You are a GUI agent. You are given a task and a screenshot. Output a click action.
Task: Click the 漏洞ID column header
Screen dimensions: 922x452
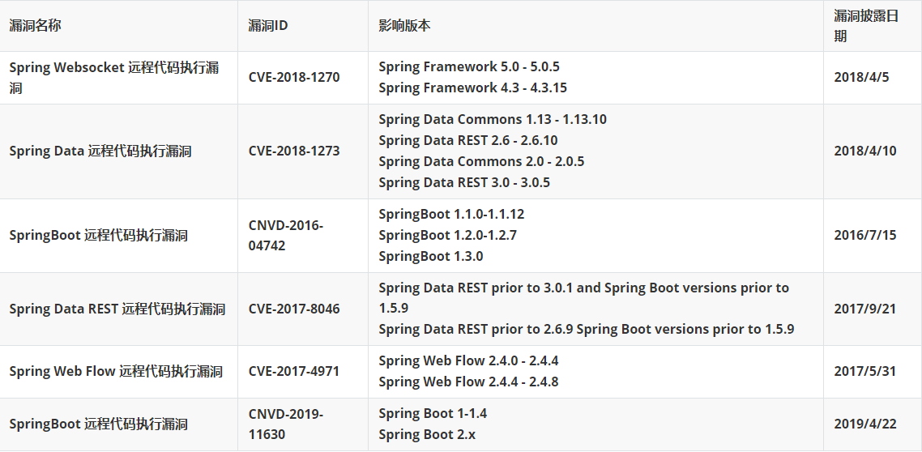point(268,26)
